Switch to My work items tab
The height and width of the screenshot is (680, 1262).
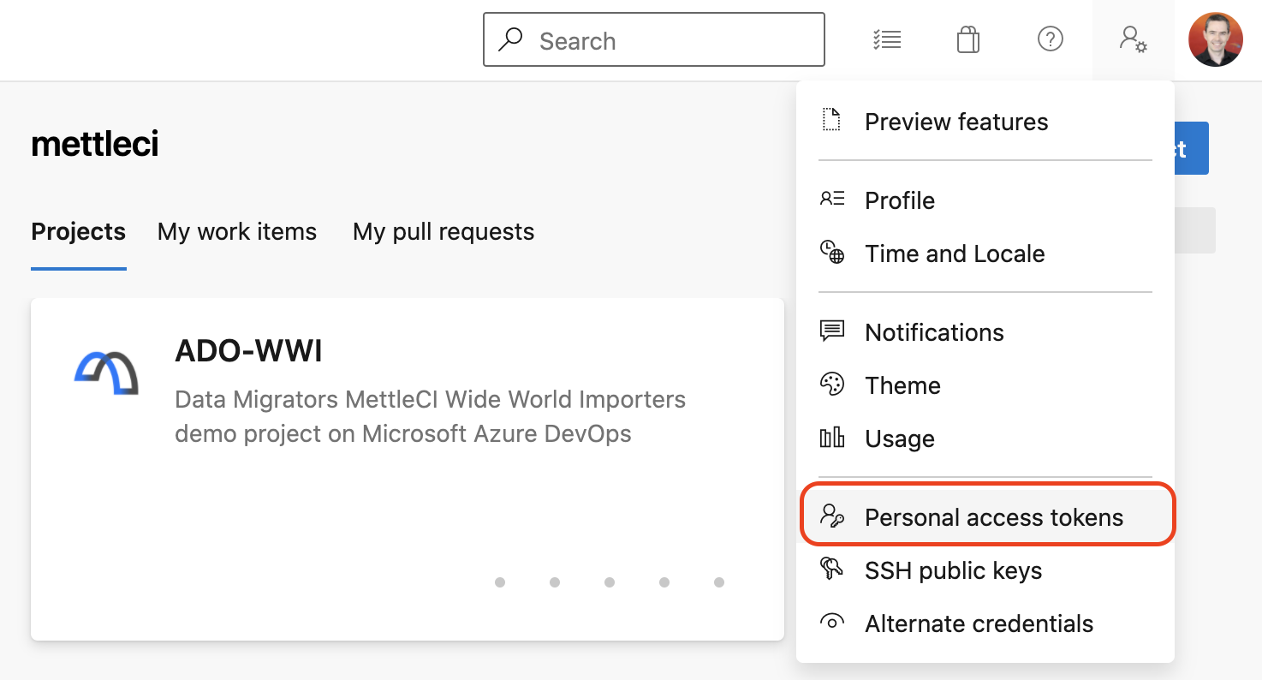click(237, 231)
